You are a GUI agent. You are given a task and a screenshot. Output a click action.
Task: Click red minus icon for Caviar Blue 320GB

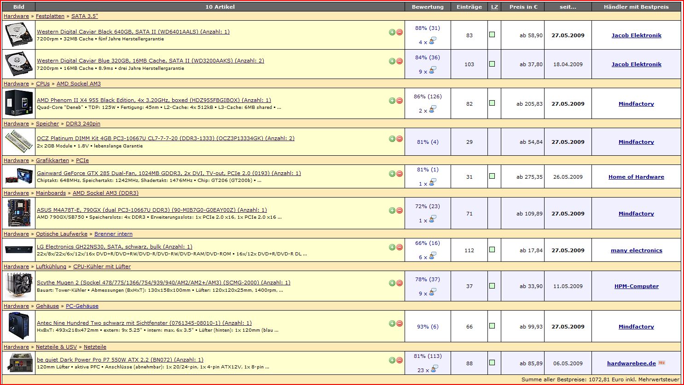(x=400, y=61)
